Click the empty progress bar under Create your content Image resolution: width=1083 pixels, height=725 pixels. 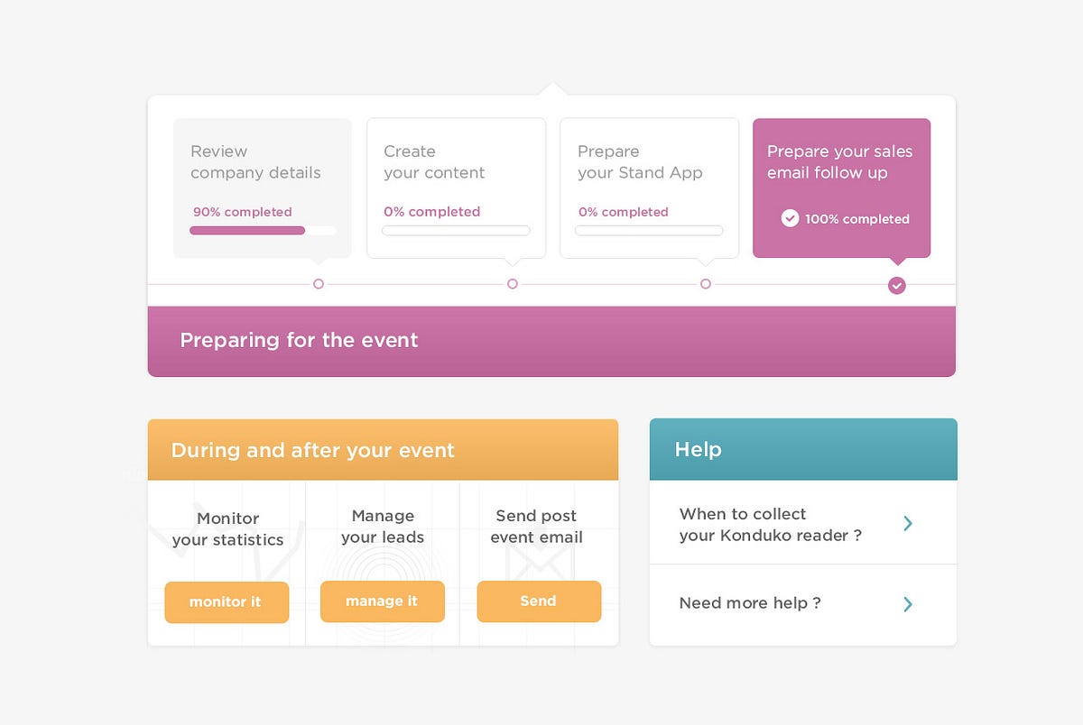click(456, 231)
